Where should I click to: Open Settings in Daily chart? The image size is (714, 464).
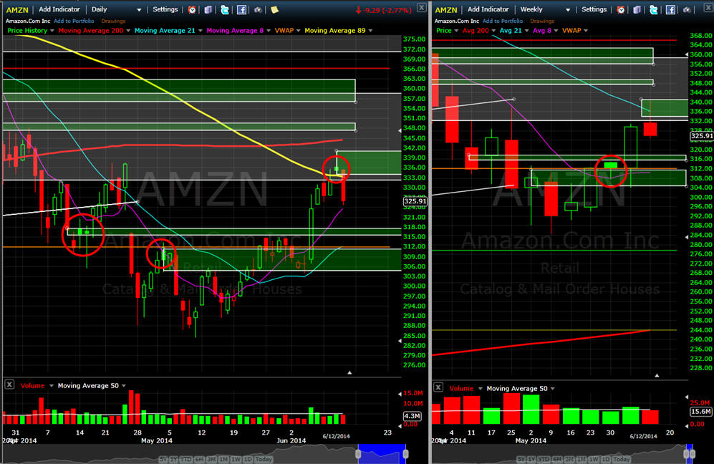click(165, 9)
